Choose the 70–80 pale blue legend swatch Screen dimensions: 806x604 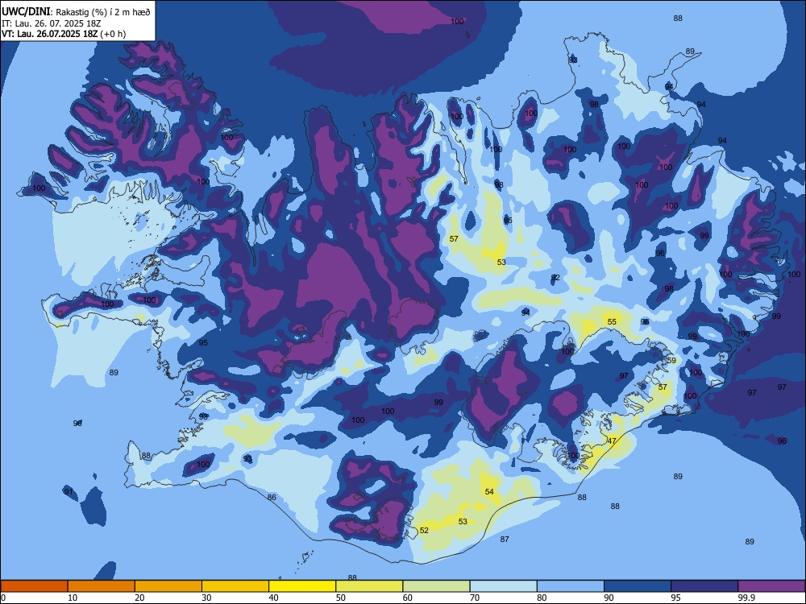(x=503, y=586)
